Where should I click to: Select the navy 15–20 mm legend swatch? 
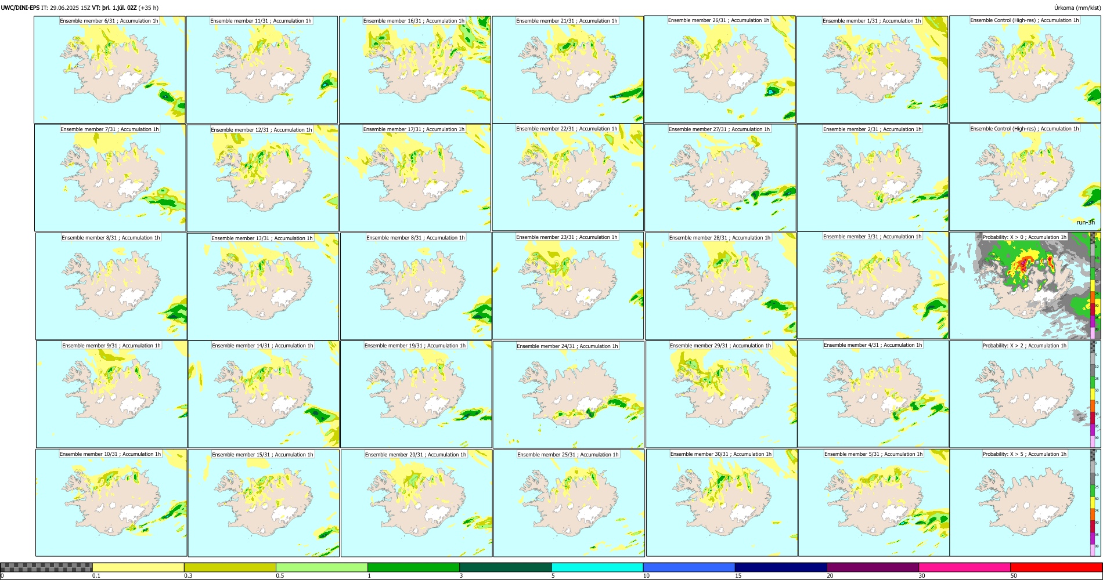point(781,567)
